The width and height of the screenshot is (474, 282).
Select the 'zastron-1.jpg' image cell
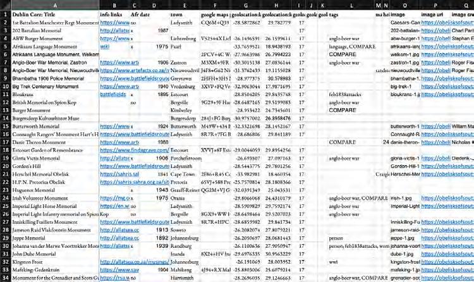coord(404,63)
